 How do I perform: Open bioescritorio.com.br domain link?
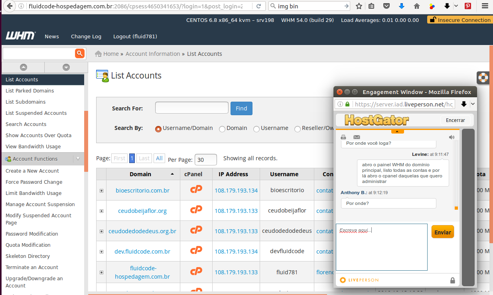(x=142, y=191)
